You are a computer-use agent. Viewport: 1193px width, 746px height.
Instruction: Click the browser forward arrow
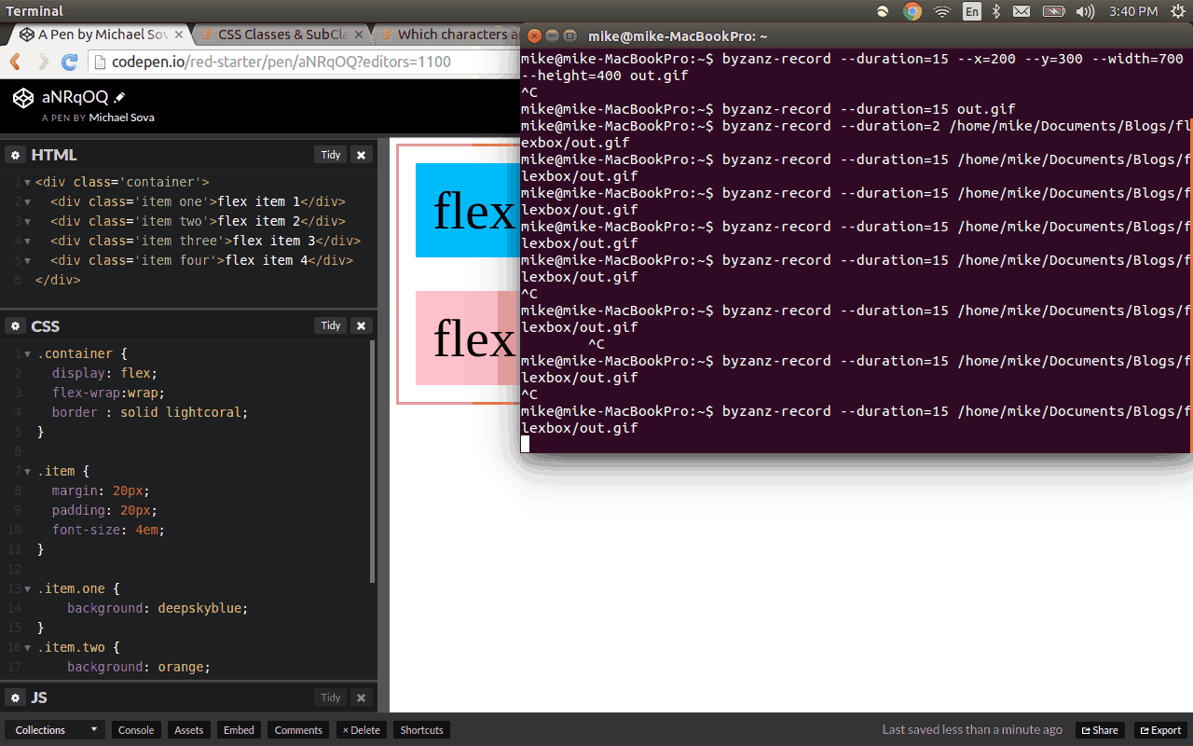point(43,62)
